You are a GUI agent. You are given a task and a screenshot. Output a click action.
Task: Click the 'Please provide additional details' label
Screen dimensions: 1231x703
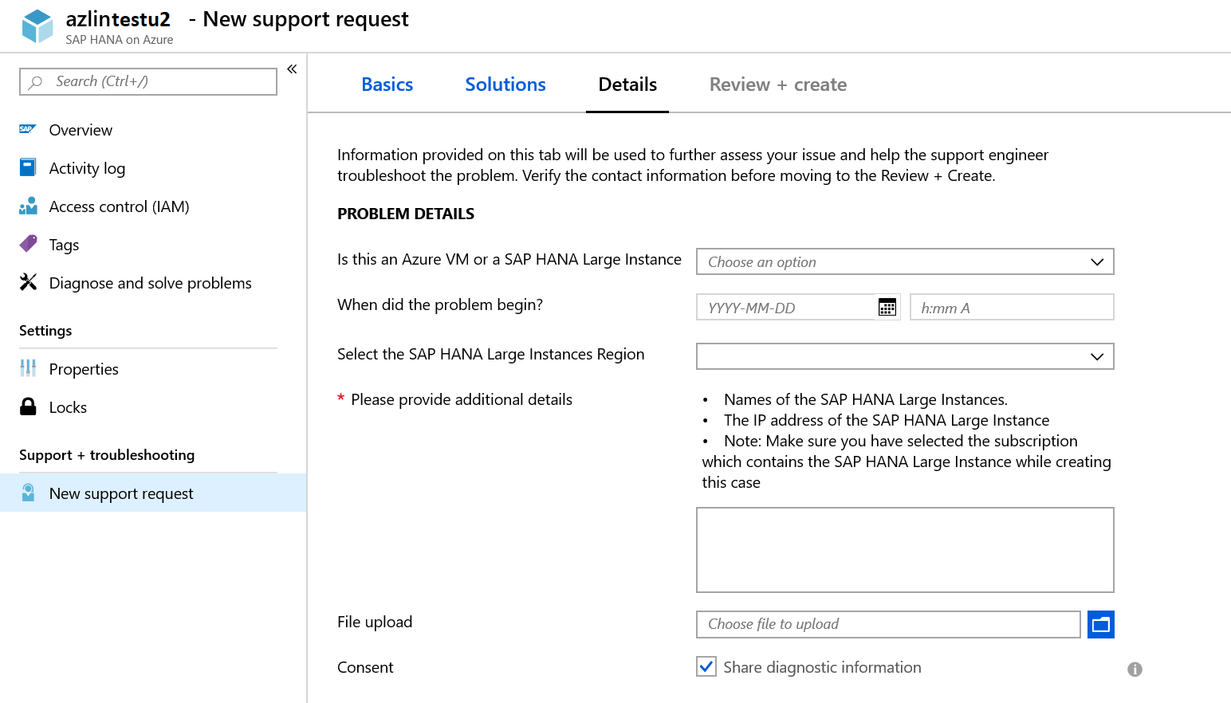pos(462,399)
